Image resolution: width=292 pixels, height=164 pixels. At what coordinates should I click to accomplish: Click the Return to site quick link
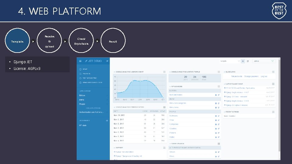[x=237, y=77]
